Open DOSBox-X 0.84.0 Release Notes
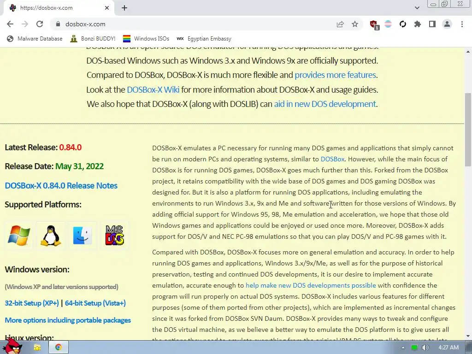The width and height of the screenshot is (472, 354). pos(61,185)
